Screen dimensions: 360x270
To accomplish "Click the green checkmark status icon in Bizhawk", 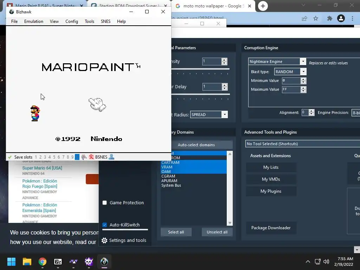I will pyautogui.click(x=9, y=157).
